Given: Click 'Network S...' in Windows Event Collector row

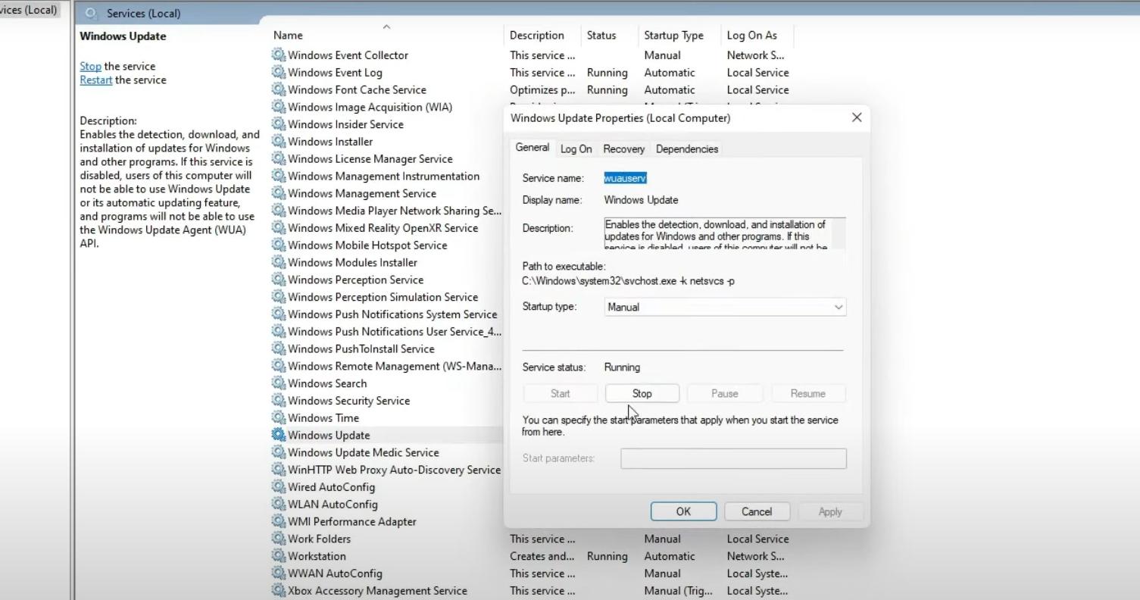Looking at the screenshot, I should click(755, 55).
